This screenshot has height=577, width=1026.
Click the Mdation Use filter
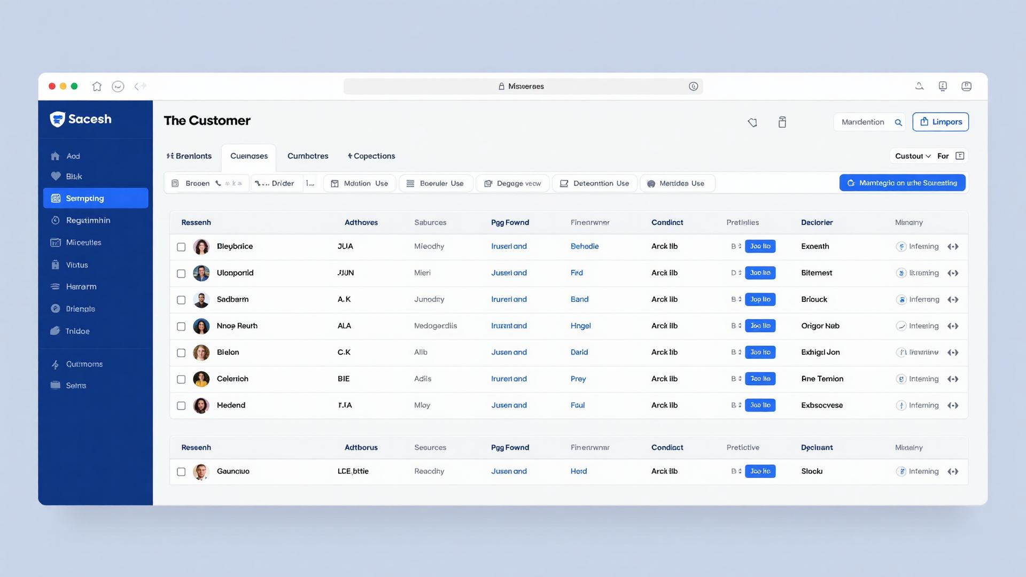pos(360,183)
